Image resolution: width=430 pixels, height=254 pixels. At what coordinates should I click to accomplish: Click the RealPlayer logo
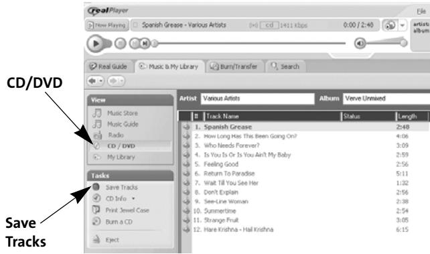108,11
